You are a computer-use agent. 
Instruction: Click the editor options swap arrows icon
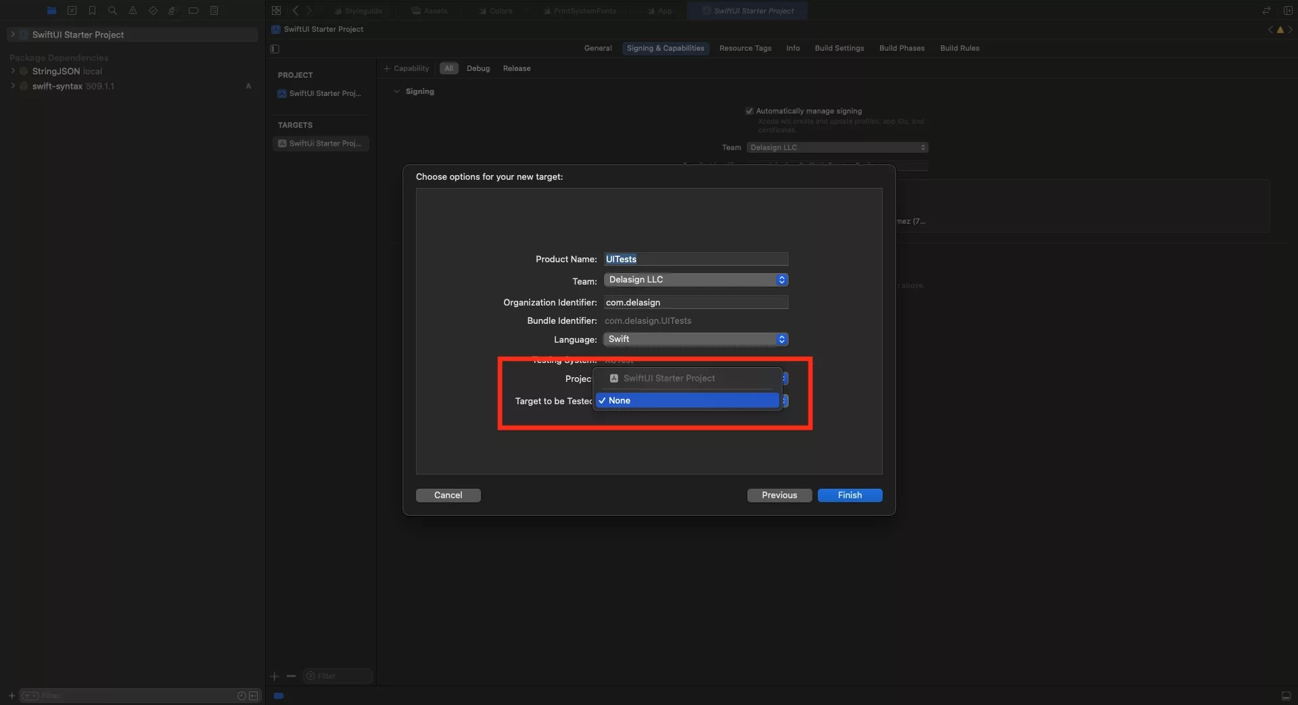pos(1266,10)
